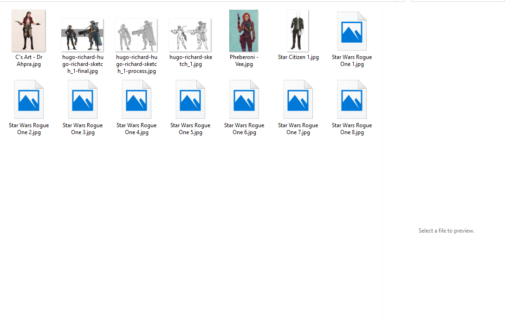Click the Star Wars Rogue One 5.jpg image icon
The image size is (505, 318).
coord(190,99)
